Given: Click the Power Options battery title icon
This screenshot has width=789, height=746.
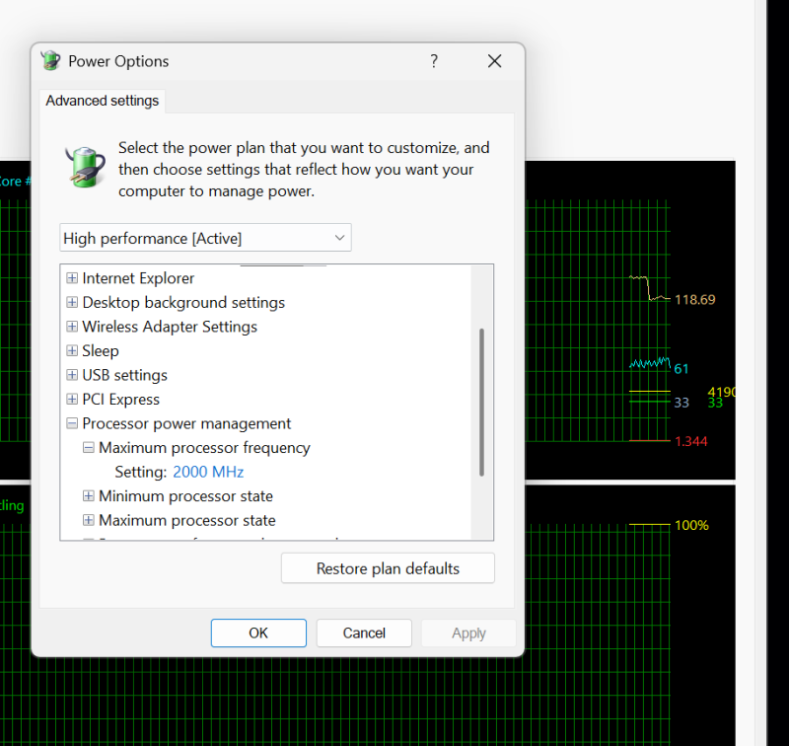Looking at the screenshot, I should 51,61.
